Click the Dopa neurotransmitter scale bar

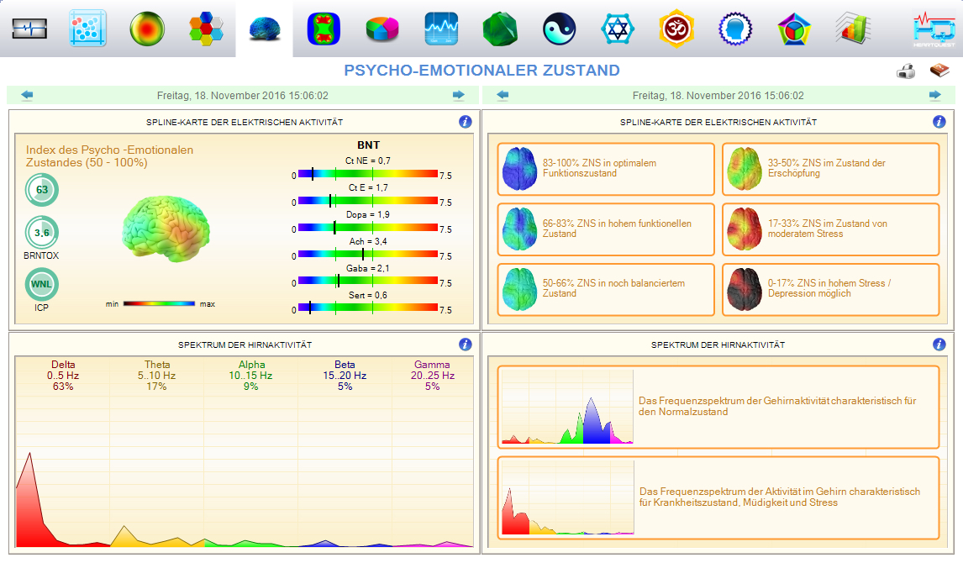(x=368, y=228)
